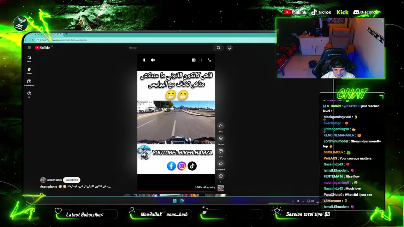
Task: Share the Short via Compartir
Action: (221, 164)
